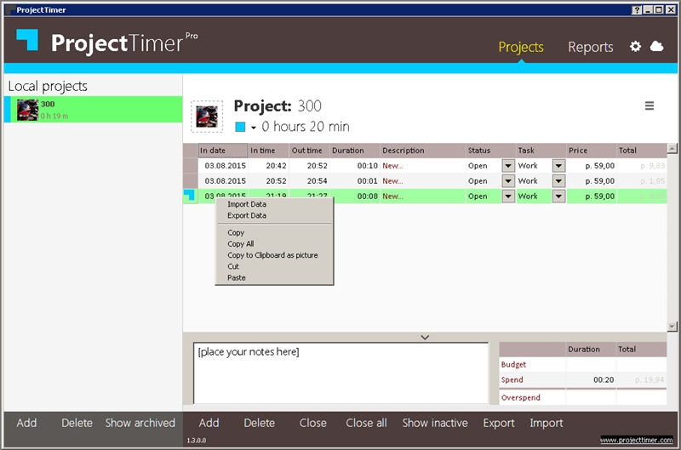Click Delete under the Local projects list
681x450 pixels.
pos(77,423)
